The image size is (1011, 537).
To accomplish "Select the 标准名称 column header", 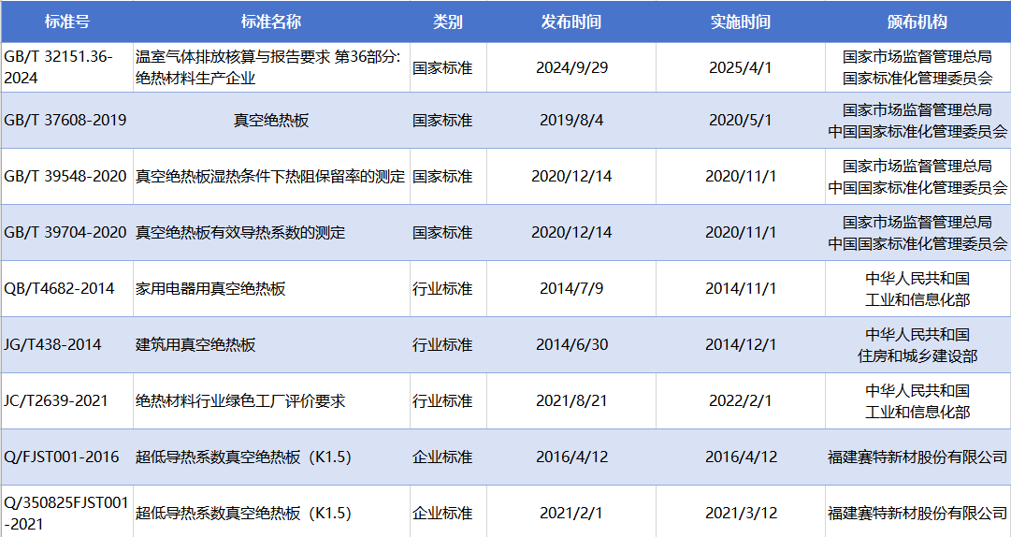I will pyautogui.click(x=271, y=22).
